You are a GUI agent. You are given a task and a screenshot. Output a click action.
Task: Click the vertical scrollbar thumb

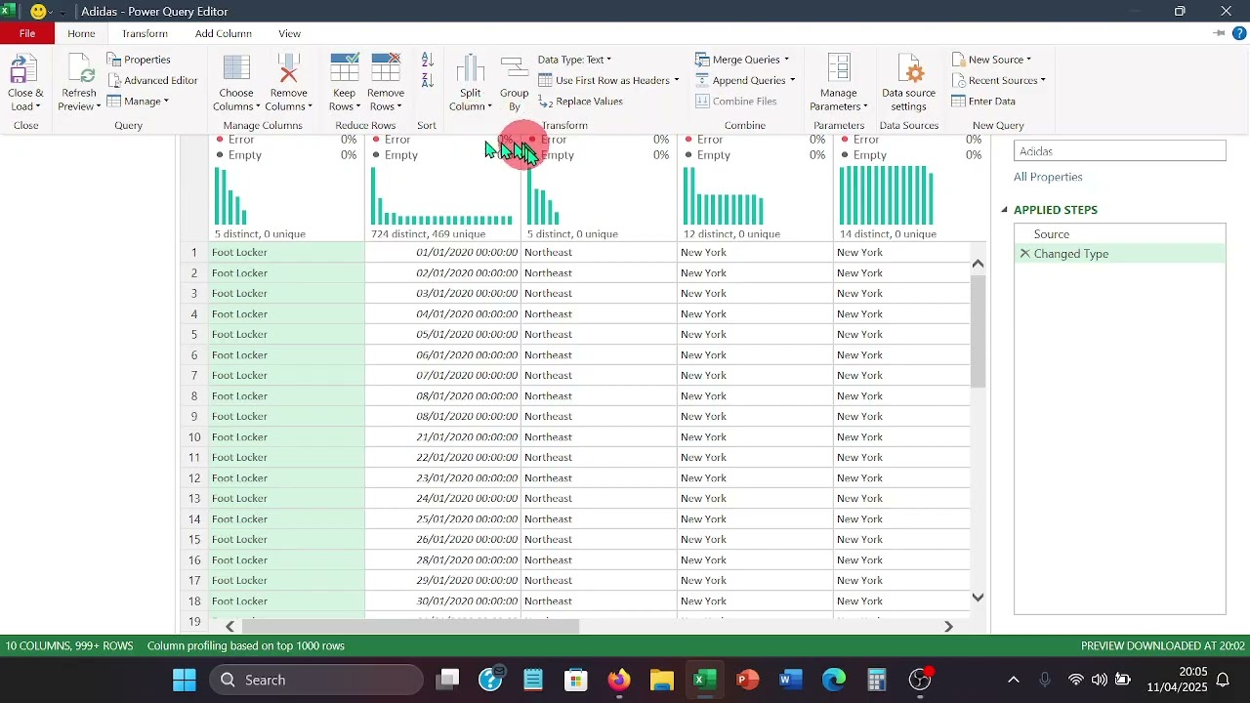(x=978, y=331)
